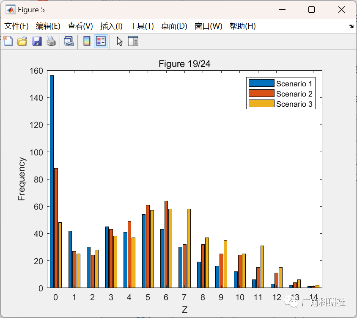
Task: Minimize the Figure 5 window
Action: tap(282, 10)
